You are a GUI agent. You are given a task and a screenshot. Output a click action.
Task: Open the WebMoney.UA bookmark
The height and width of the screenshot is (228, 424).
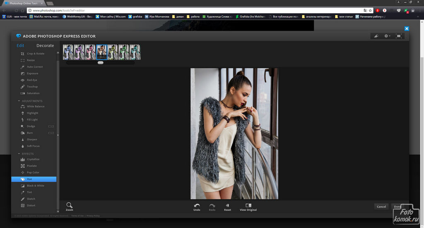tap(78, 17)
